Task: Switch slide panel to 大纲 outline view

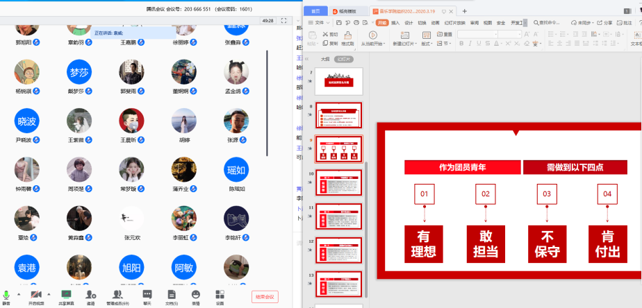Action: point(324,60)
